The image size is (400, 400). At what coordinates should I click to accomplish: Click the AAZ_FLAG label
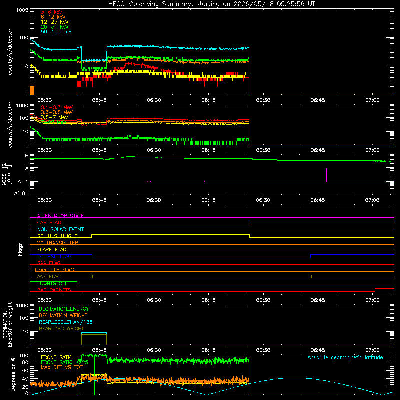[x=49, y=276]
